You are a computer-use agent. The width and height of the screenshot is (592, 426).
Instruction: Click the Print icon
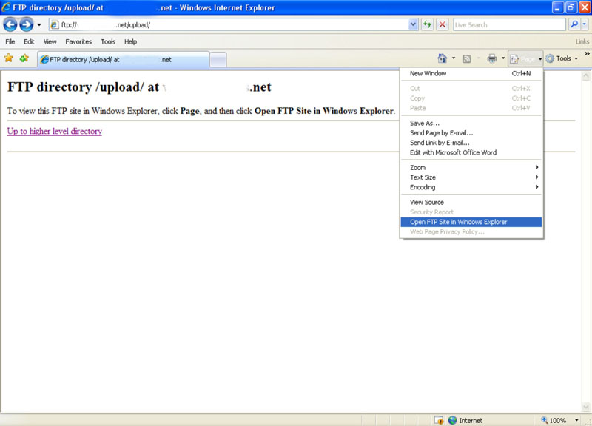492,58
